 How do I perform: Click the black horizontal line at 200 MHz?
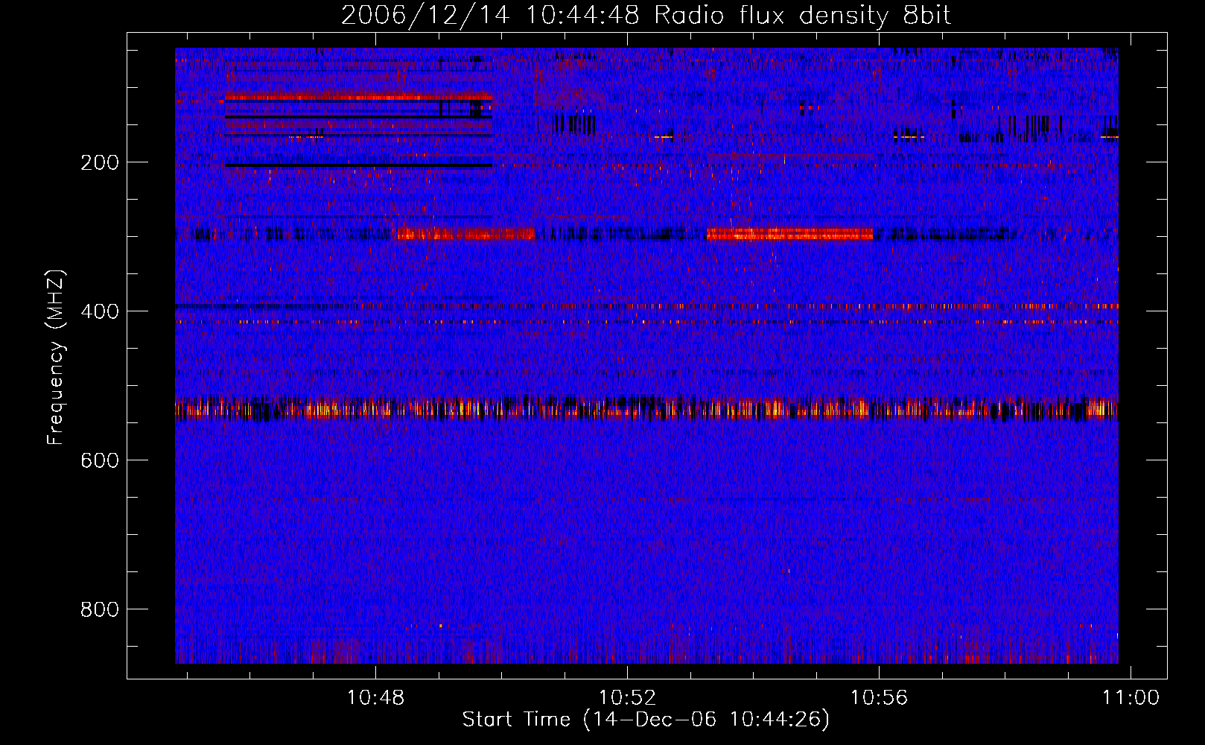coord(358,165)
